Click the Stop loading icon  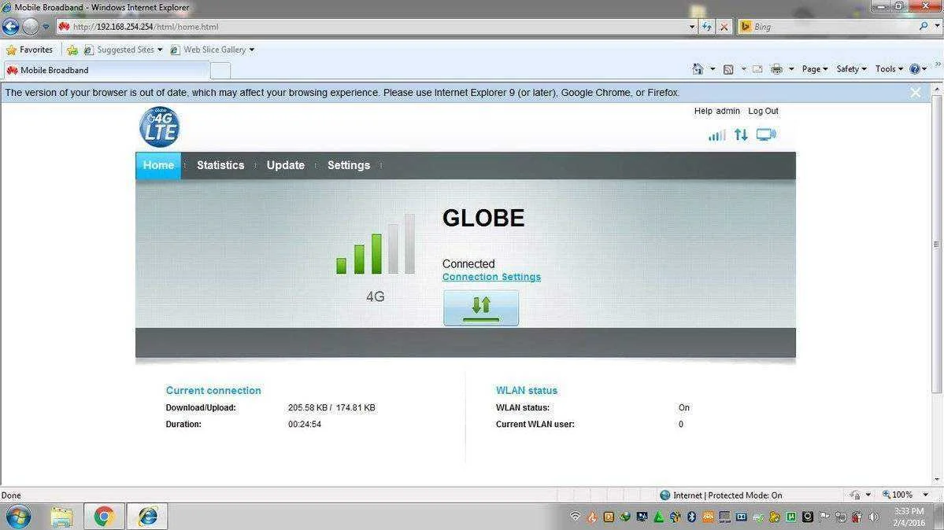click(x=724, y=27)
